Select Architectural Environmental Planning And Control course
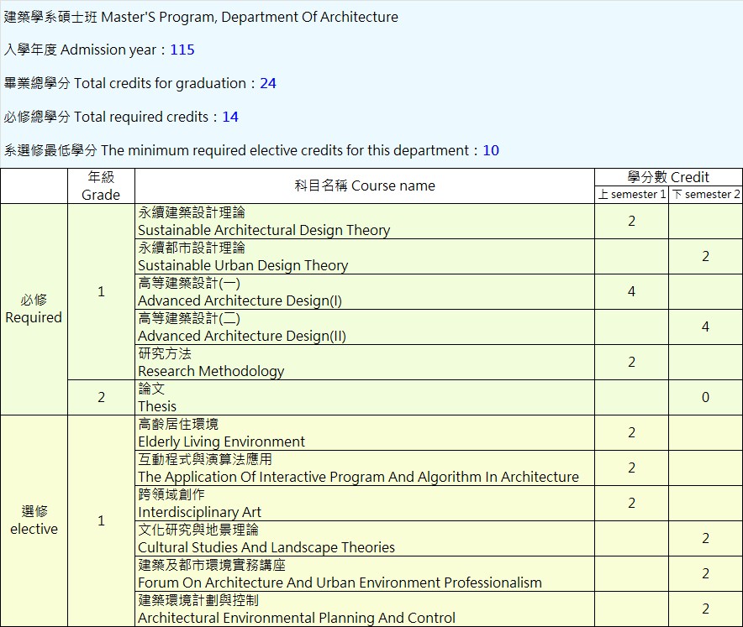The height and width of the screenshot is (627, 743). (297, 618)
